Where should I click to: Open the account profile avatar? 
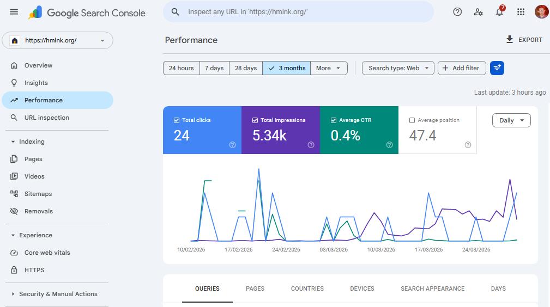pos(542,11)
